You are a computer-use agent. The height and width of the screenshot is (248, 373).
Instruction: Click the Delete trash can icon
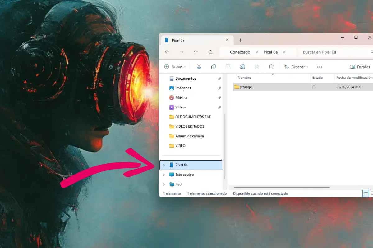[x=271, y=67]
